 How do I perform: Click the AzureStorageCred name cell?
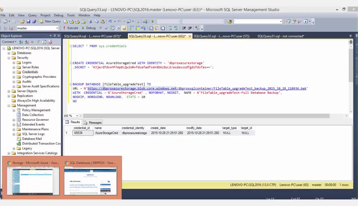pyautogui.click(x=107, y=133)
